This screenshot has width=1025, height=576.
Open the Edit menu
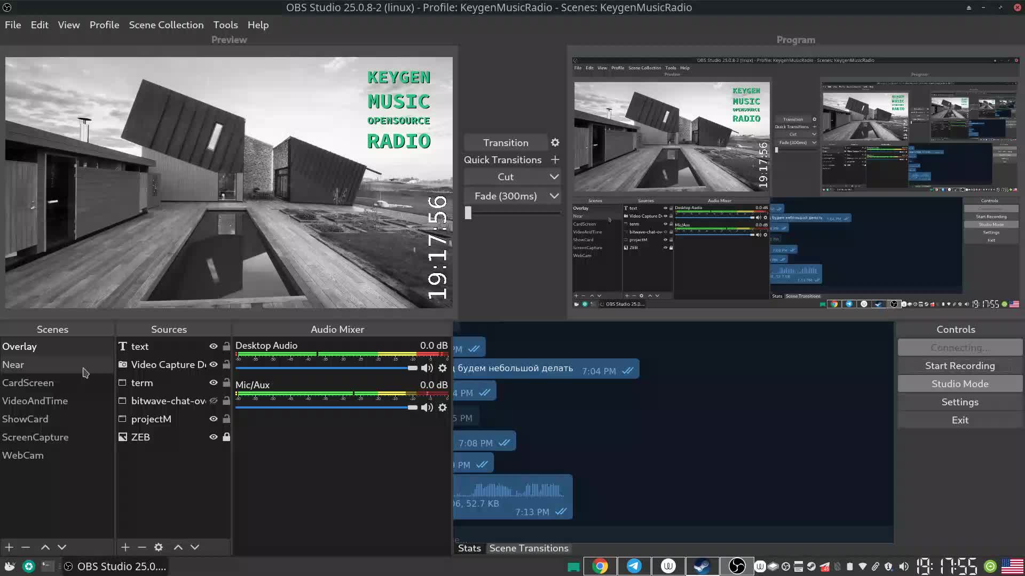pos(40,25)
